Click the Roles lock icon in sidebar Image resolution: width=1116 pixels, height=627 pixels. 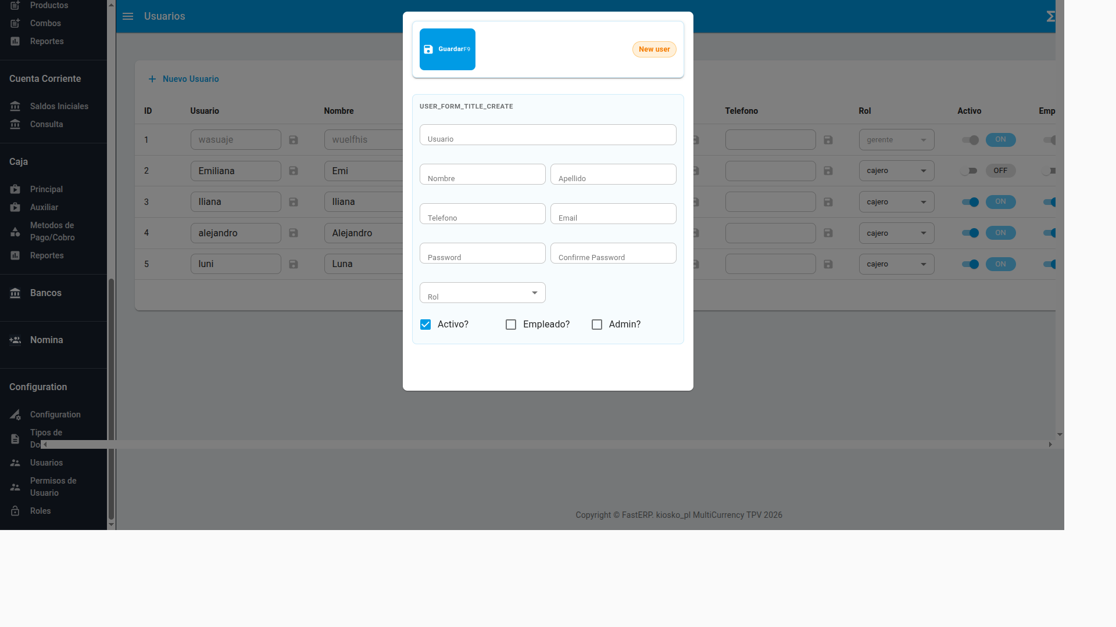click(15, 511)
